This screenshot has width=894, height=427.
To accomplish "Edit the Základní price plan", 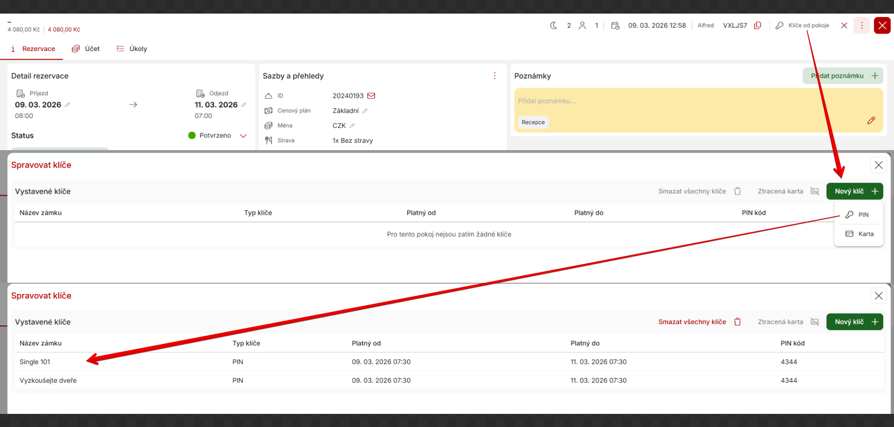I will [x=365, y=111].
